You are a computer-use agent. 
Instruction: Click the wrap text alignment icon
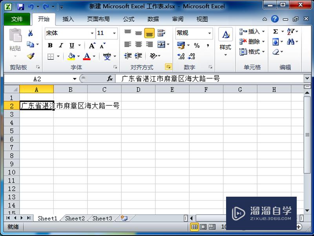[x=161, y=33]
